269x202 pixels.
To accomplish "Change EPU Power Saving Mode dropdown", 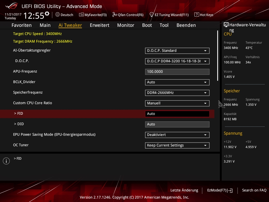I will coord(177,135).
